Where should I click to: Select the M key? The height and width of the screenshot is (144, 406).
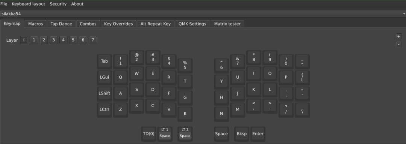[x=238, y=109]
